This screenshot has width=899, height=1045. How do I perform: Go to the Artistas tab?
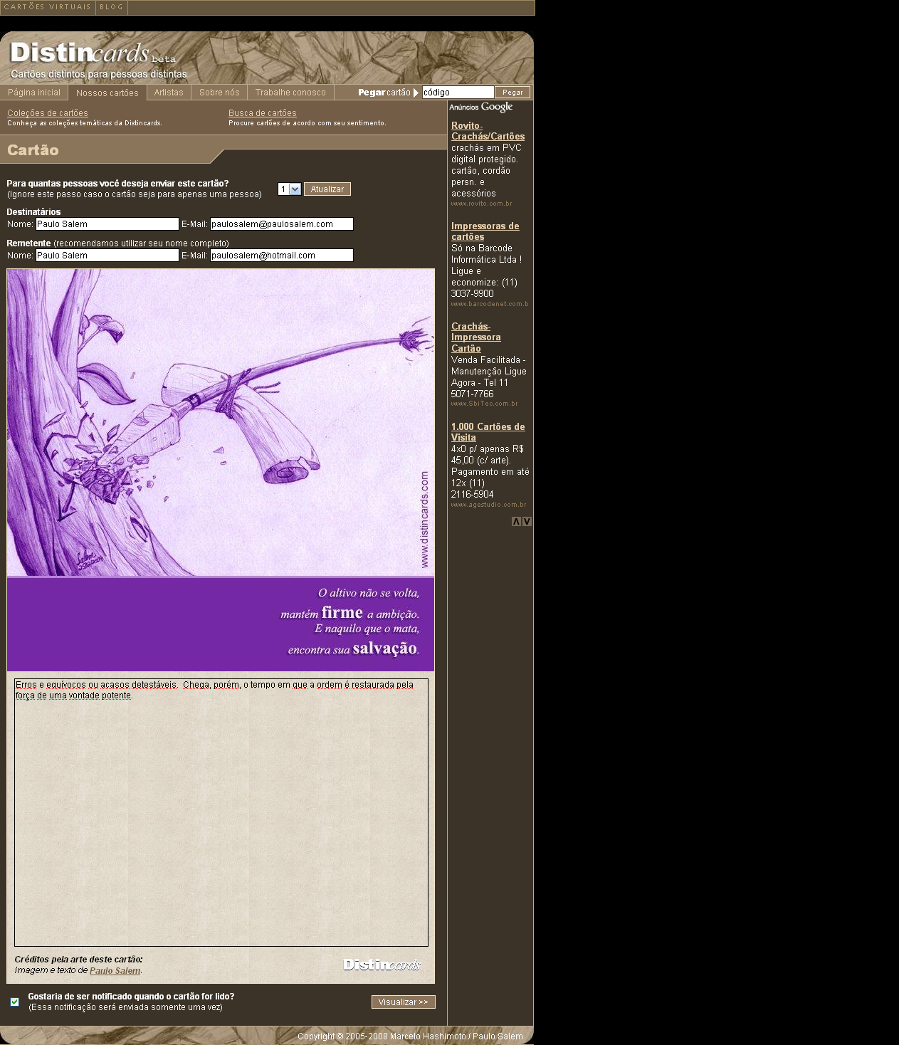tap(169, 93)
